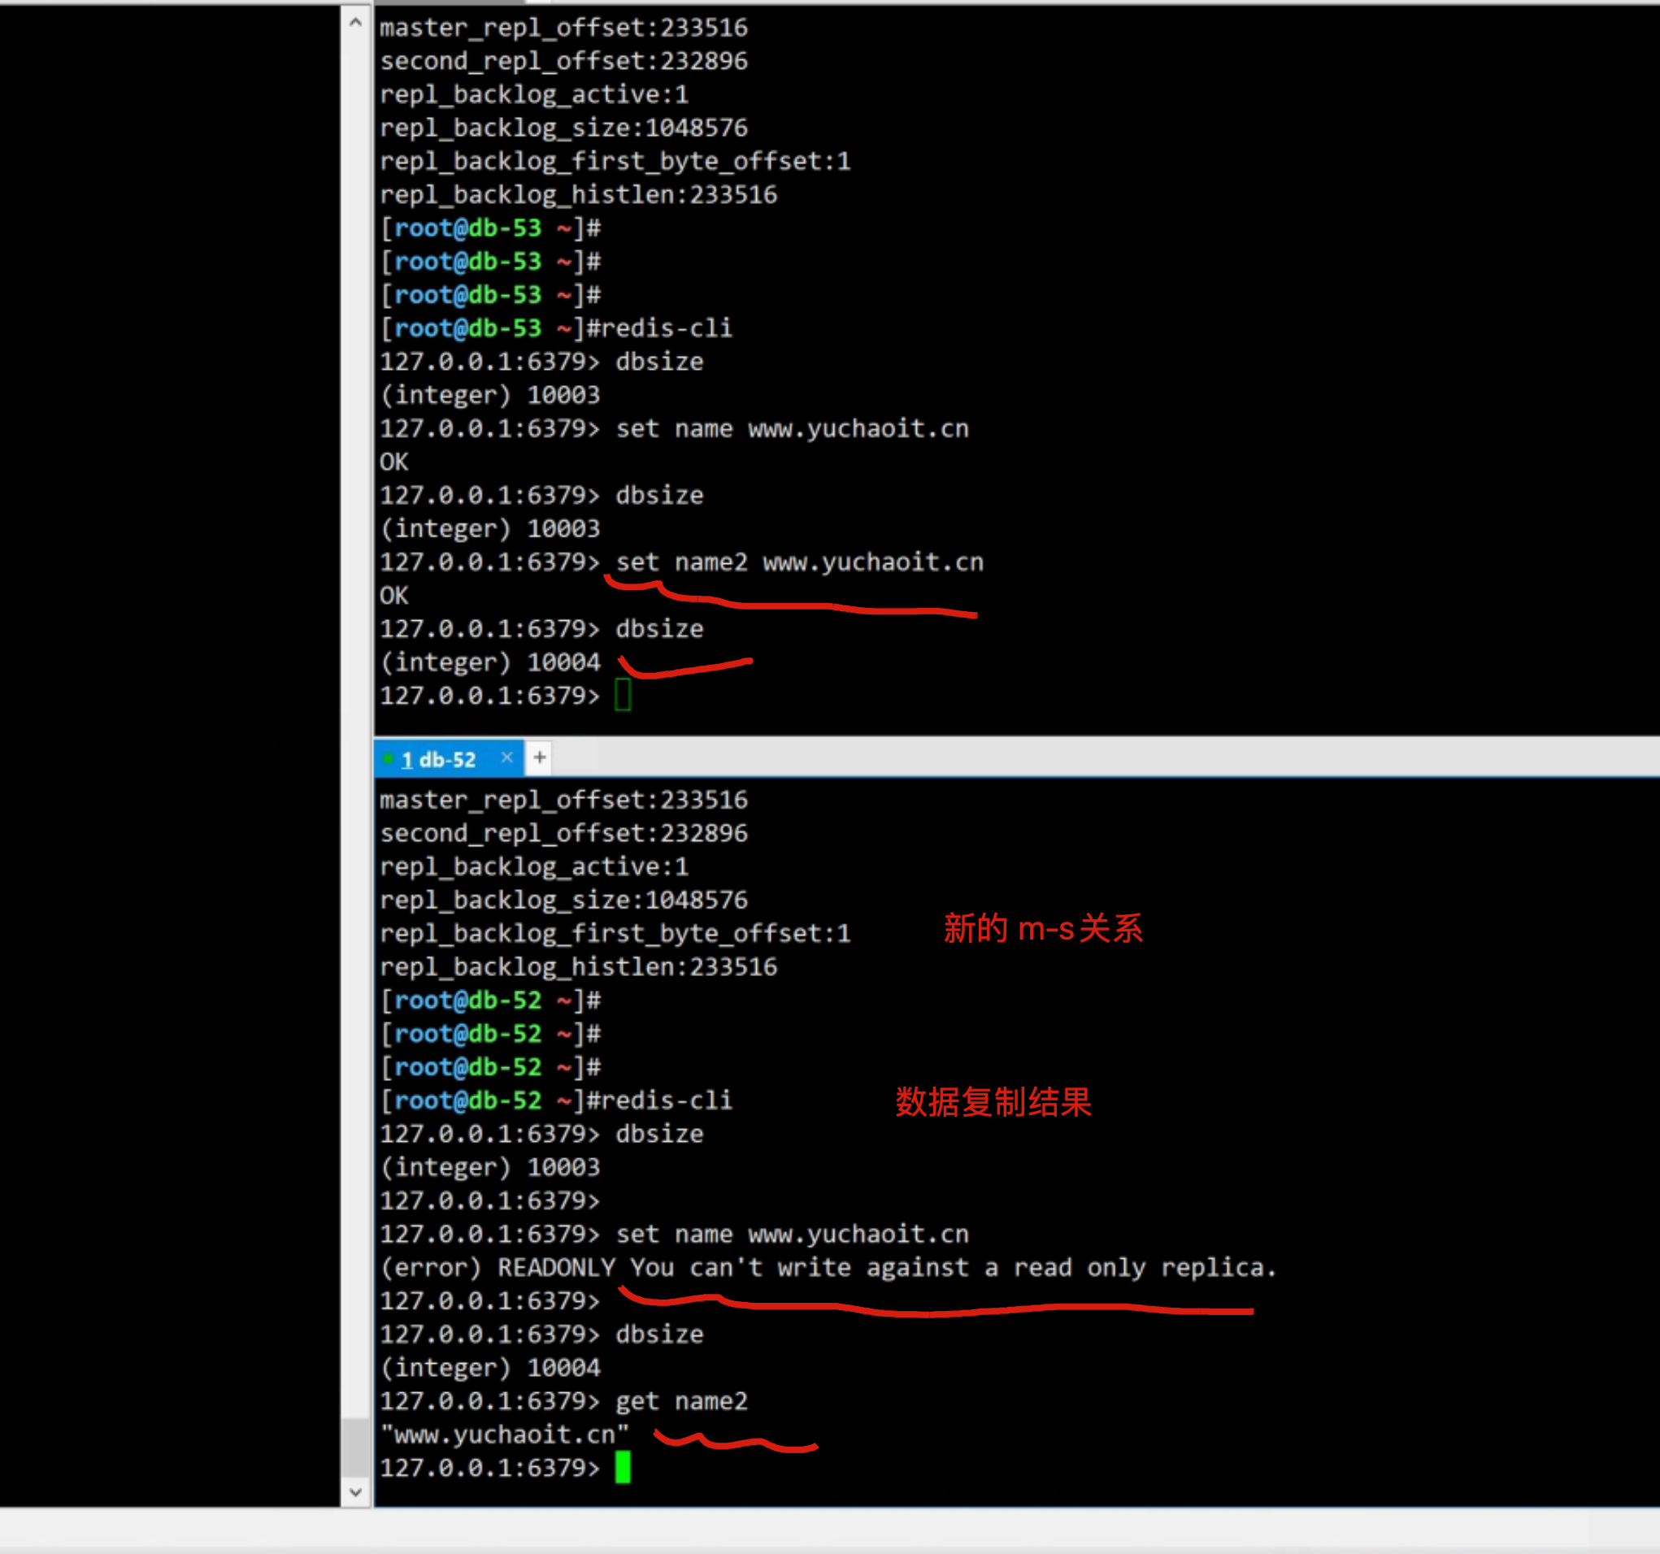Click the solid green cursor in the db-52 terminal
This screenshot has width=1660, height=1554.
click(622, 1467)
